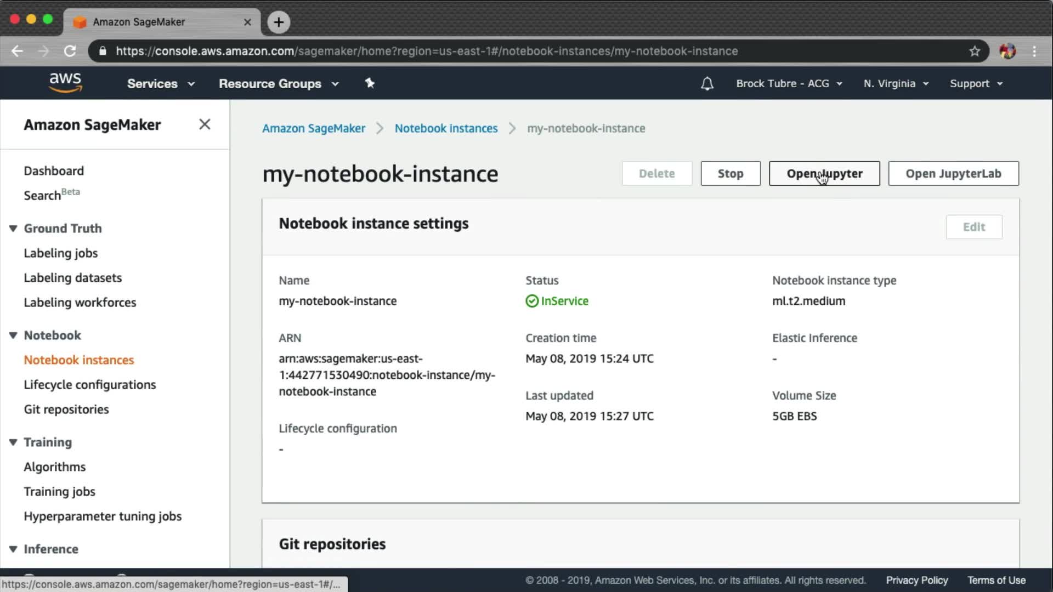The width and height of the screenshot is (1053, 592).
Task: Select Lifecycle configurations in sidebar
Action: (x=89, y=384)
